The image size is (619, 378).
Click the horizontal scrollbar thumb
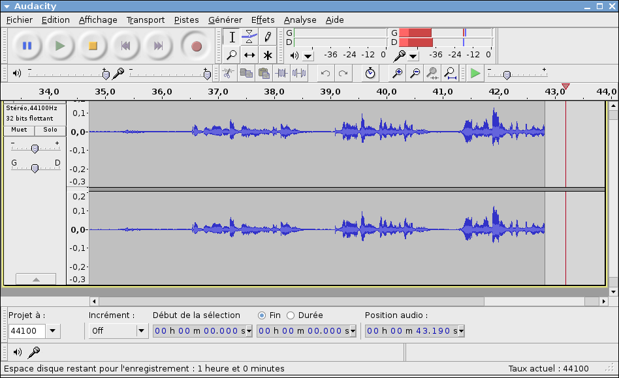[291, 302]
